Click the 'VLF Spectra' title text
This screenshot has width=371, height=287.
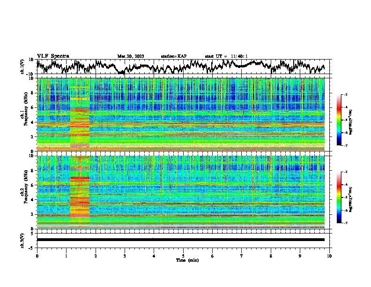click(53, 56)
